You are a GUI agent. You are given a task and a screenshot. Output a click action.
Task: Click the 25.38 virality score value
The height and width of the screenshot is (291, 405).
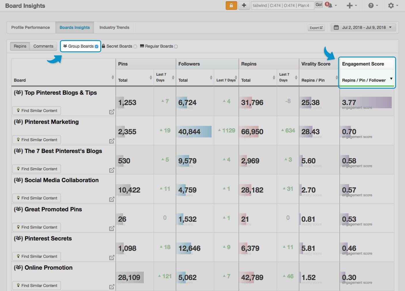[x=310, y=102]
